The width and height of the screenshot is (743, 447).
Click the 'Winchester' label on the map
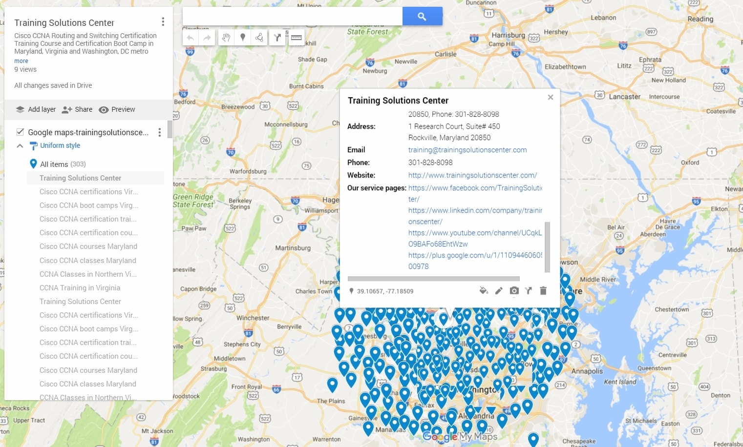pos(253,318)
